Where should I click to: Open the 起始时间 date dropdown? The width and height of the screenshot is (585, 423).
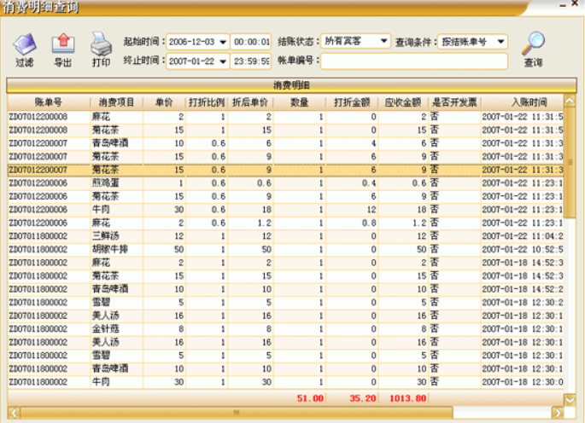(x=222, y=42)
